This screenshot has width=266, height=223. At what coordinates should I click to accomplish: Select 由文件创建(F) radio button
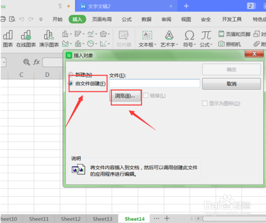[71, 83]
